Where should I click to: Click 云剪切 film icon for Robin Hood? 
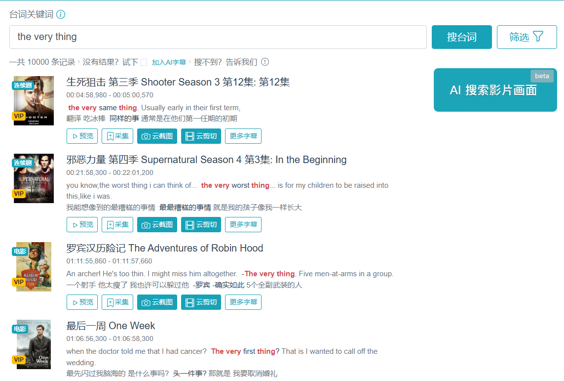(201, 302)
